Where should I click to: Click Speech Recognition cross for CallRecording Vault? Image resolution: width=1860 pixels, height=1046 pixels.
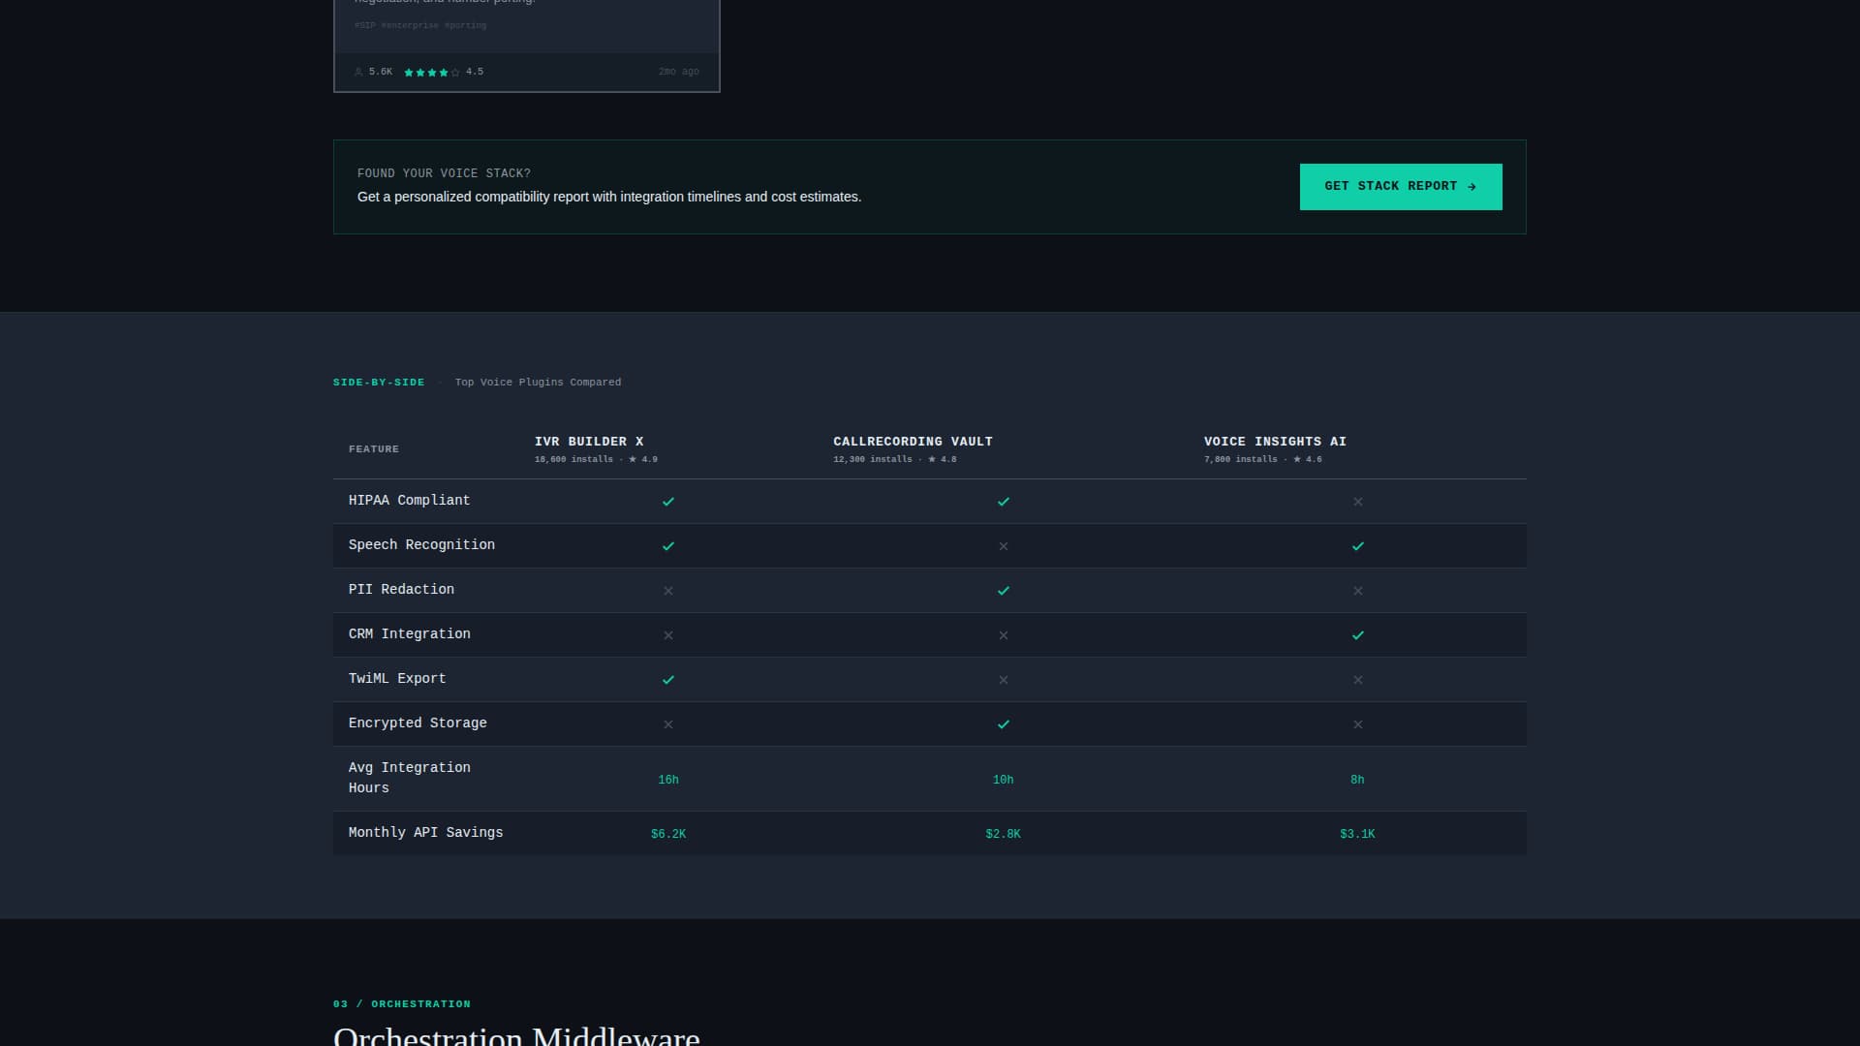[1004, 546]
